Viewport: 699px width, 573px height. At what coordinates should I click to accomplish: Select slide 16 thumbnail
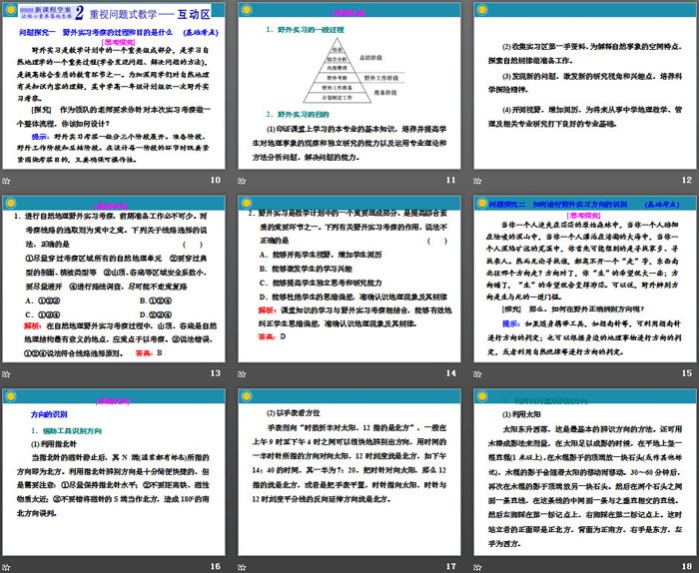[114, 472]
